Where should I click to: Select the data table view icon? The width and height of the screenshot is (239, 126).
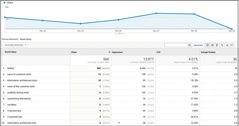click(208, 45)
